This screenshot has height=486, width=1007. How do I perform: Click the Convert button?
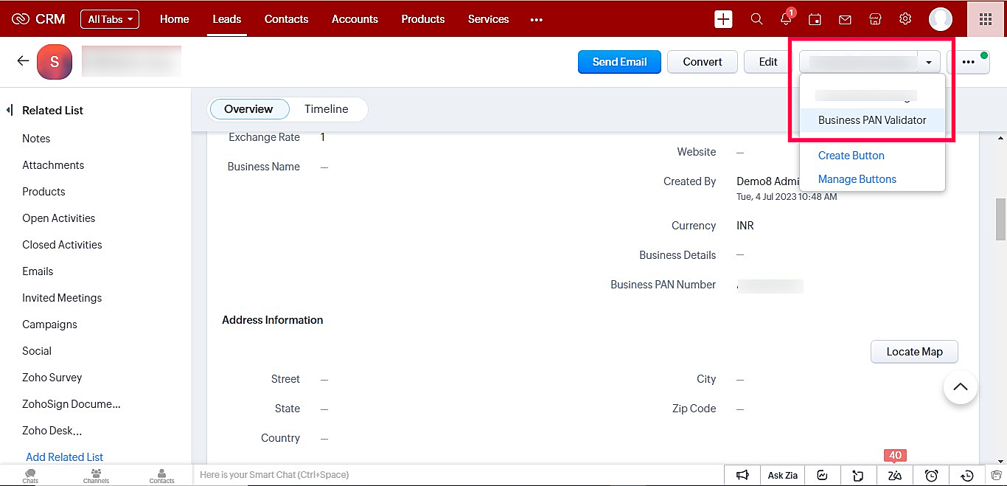pos(703,62)
